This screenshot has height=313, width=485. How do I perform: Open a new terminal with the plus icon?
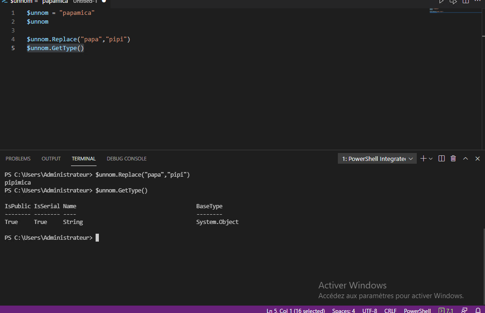tap(423, 158)
